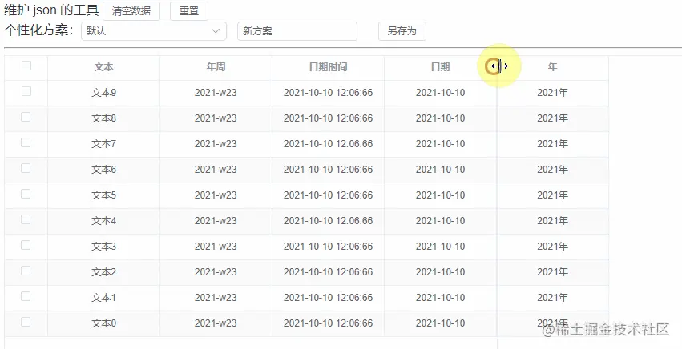Click 2021-w23 in the 文本0 row

216,324
